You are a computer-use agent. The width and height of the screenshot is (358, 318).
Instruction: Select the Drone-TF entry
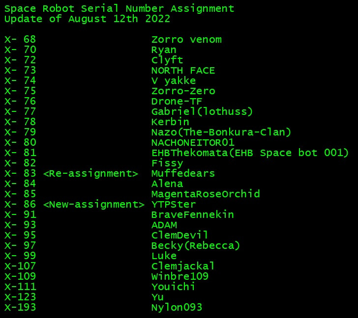click(x=177, y=102)
